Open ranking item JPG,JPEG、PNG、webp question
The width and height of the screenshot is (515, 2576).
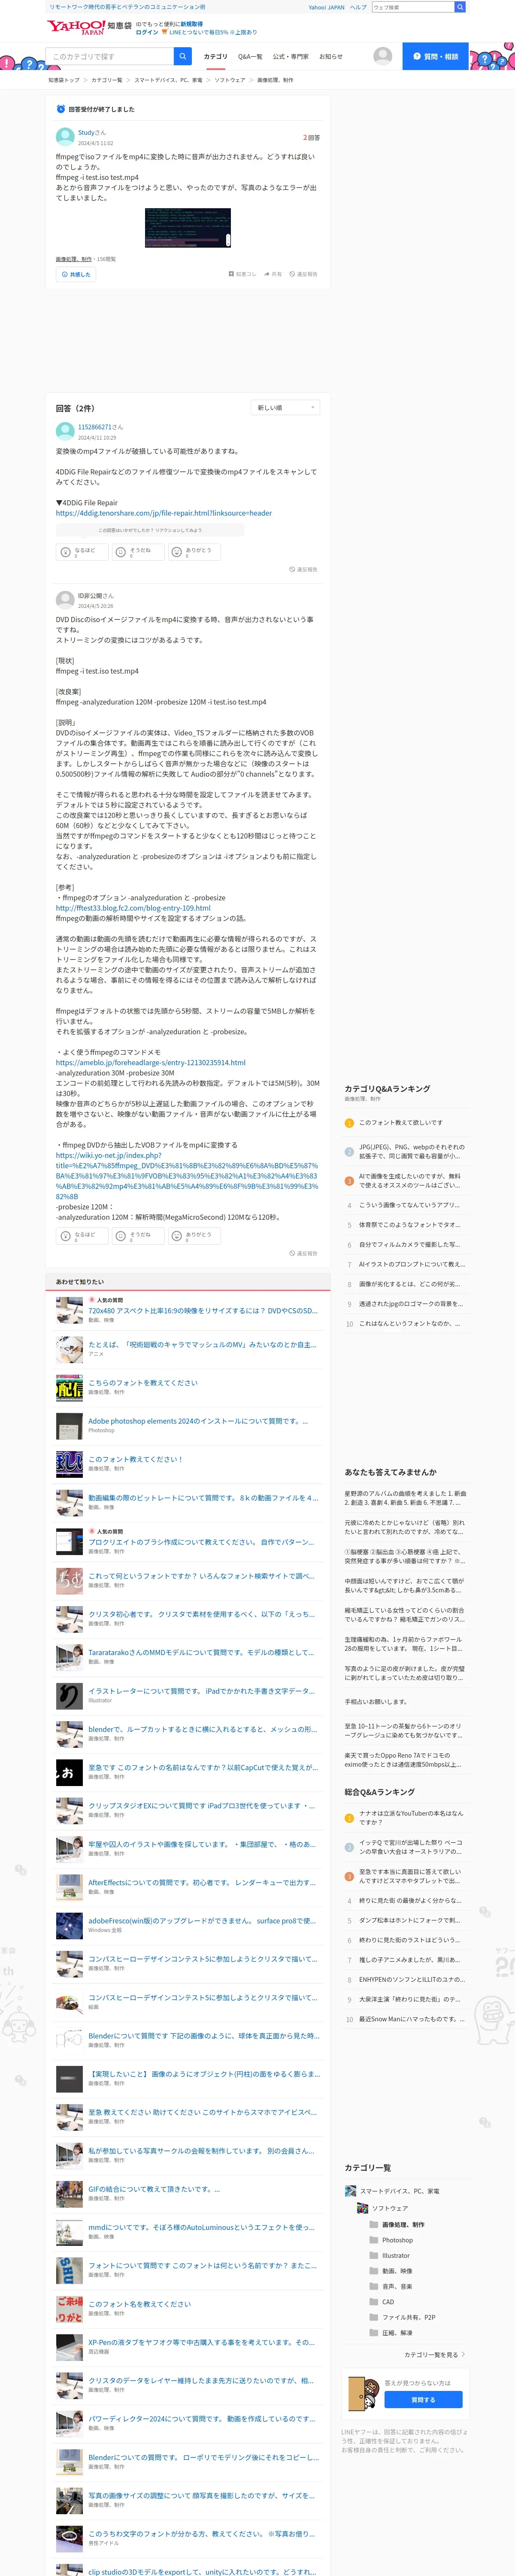pos(411,1151)
